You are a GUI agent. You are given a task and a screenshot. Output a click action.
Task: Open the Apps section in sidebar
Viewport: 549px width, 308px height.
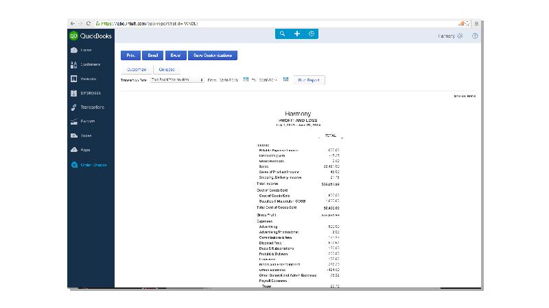tap(86, 150)
